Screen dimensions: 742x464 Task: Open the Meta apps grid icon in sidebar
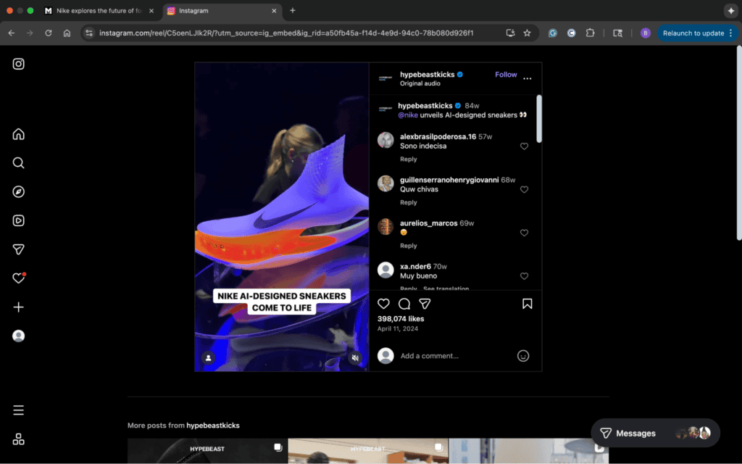[x=18, y=439]
